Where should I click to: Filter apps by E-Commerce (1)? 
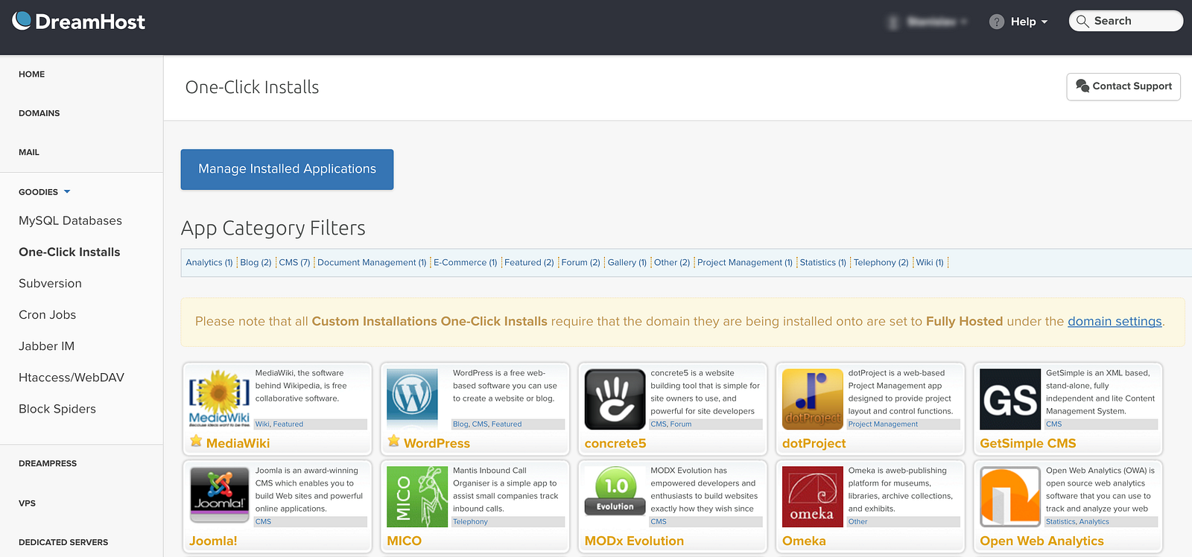coord(465,262)
